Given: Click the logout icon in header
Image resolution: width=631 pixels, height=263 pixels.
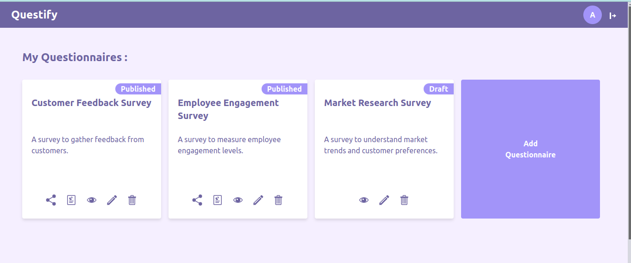Looking at the screenshot, I should tap(613, 16).
